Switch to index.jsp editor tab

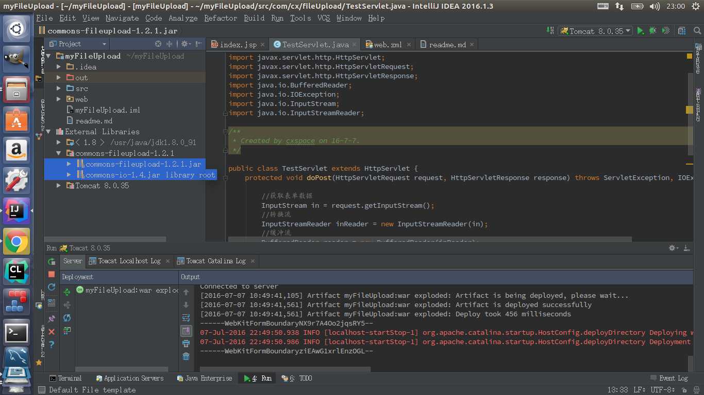pyautogui.click(x=238, y=45)
